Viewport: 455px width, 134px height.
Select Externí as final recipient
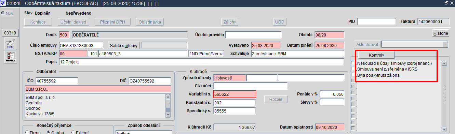73,132
